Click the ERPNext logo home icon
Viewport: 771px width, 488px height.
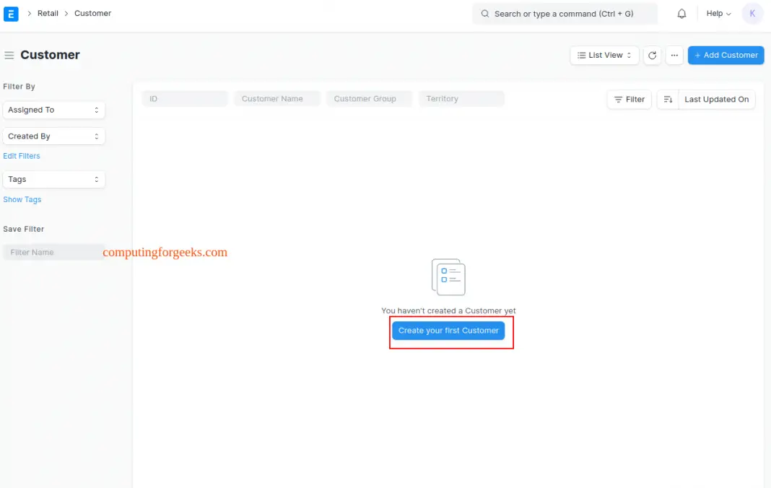coord(11,14)
